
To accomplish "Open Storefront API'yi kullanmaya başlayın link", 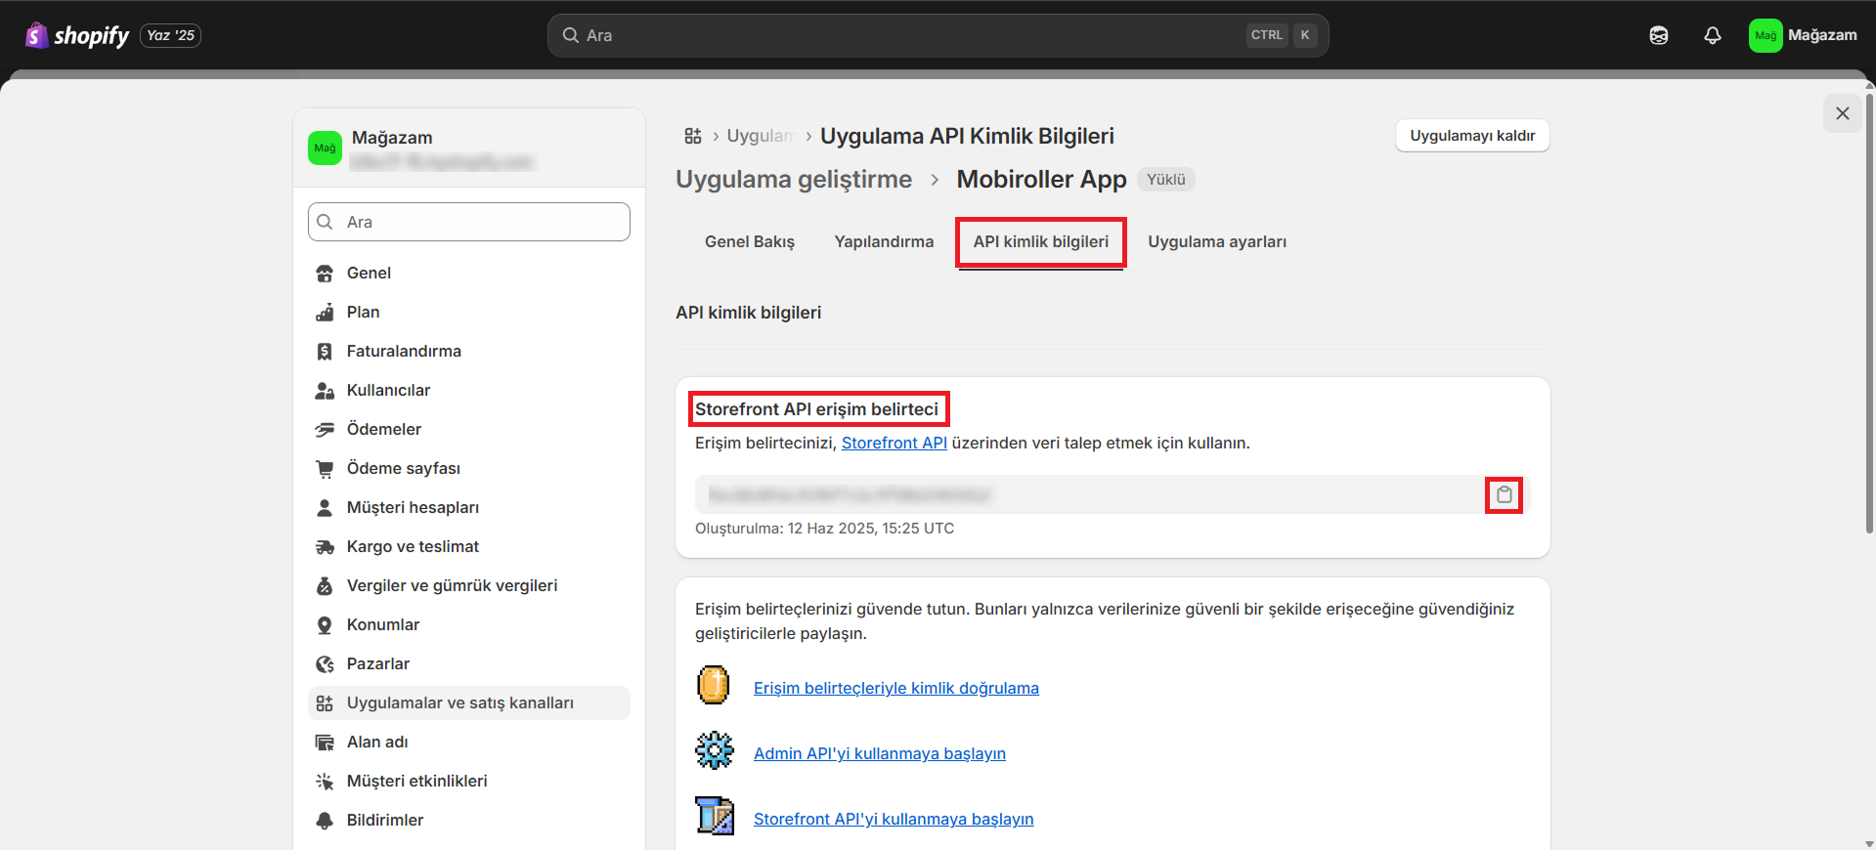I will (x=894, y=819).
